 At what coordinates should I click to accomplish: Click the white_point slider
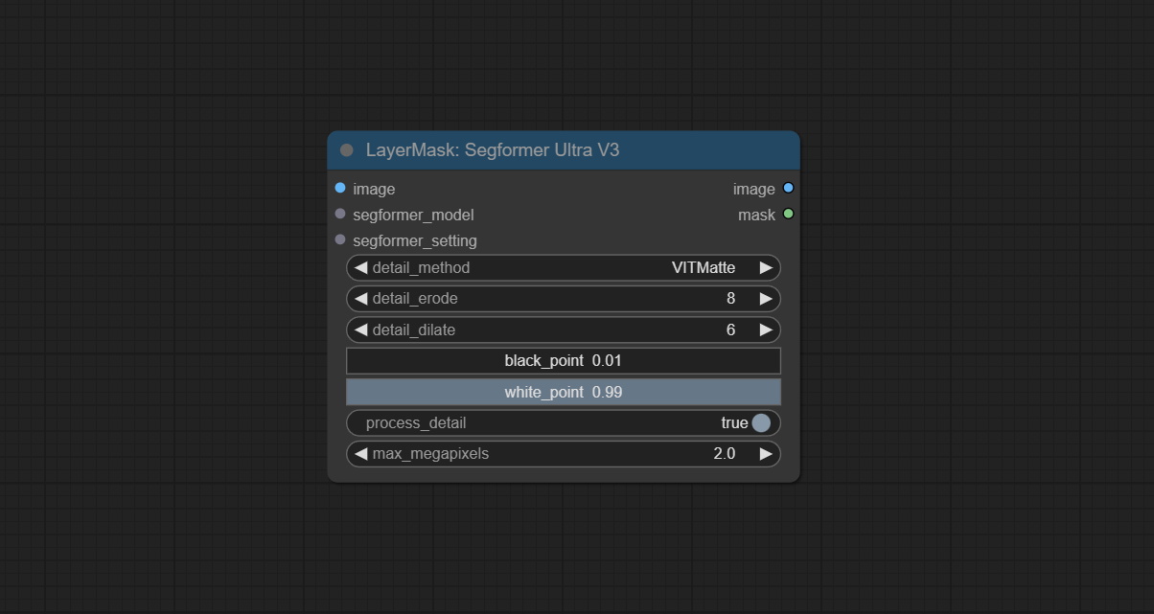(x=564, y=392)
